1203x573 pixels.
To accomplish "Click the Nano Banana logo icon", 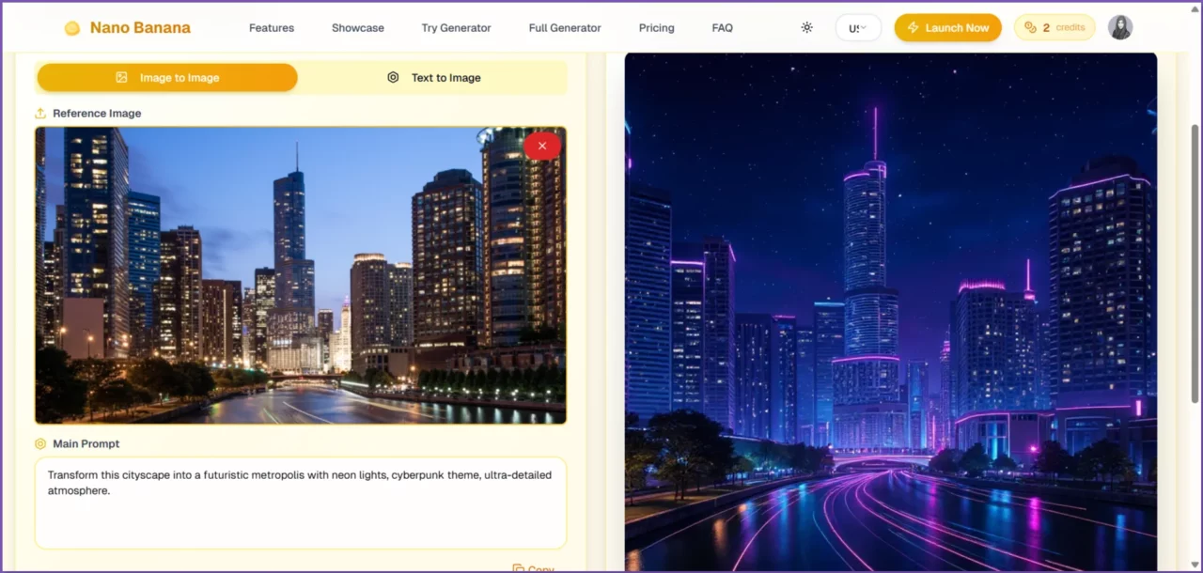I will [72, 28].
